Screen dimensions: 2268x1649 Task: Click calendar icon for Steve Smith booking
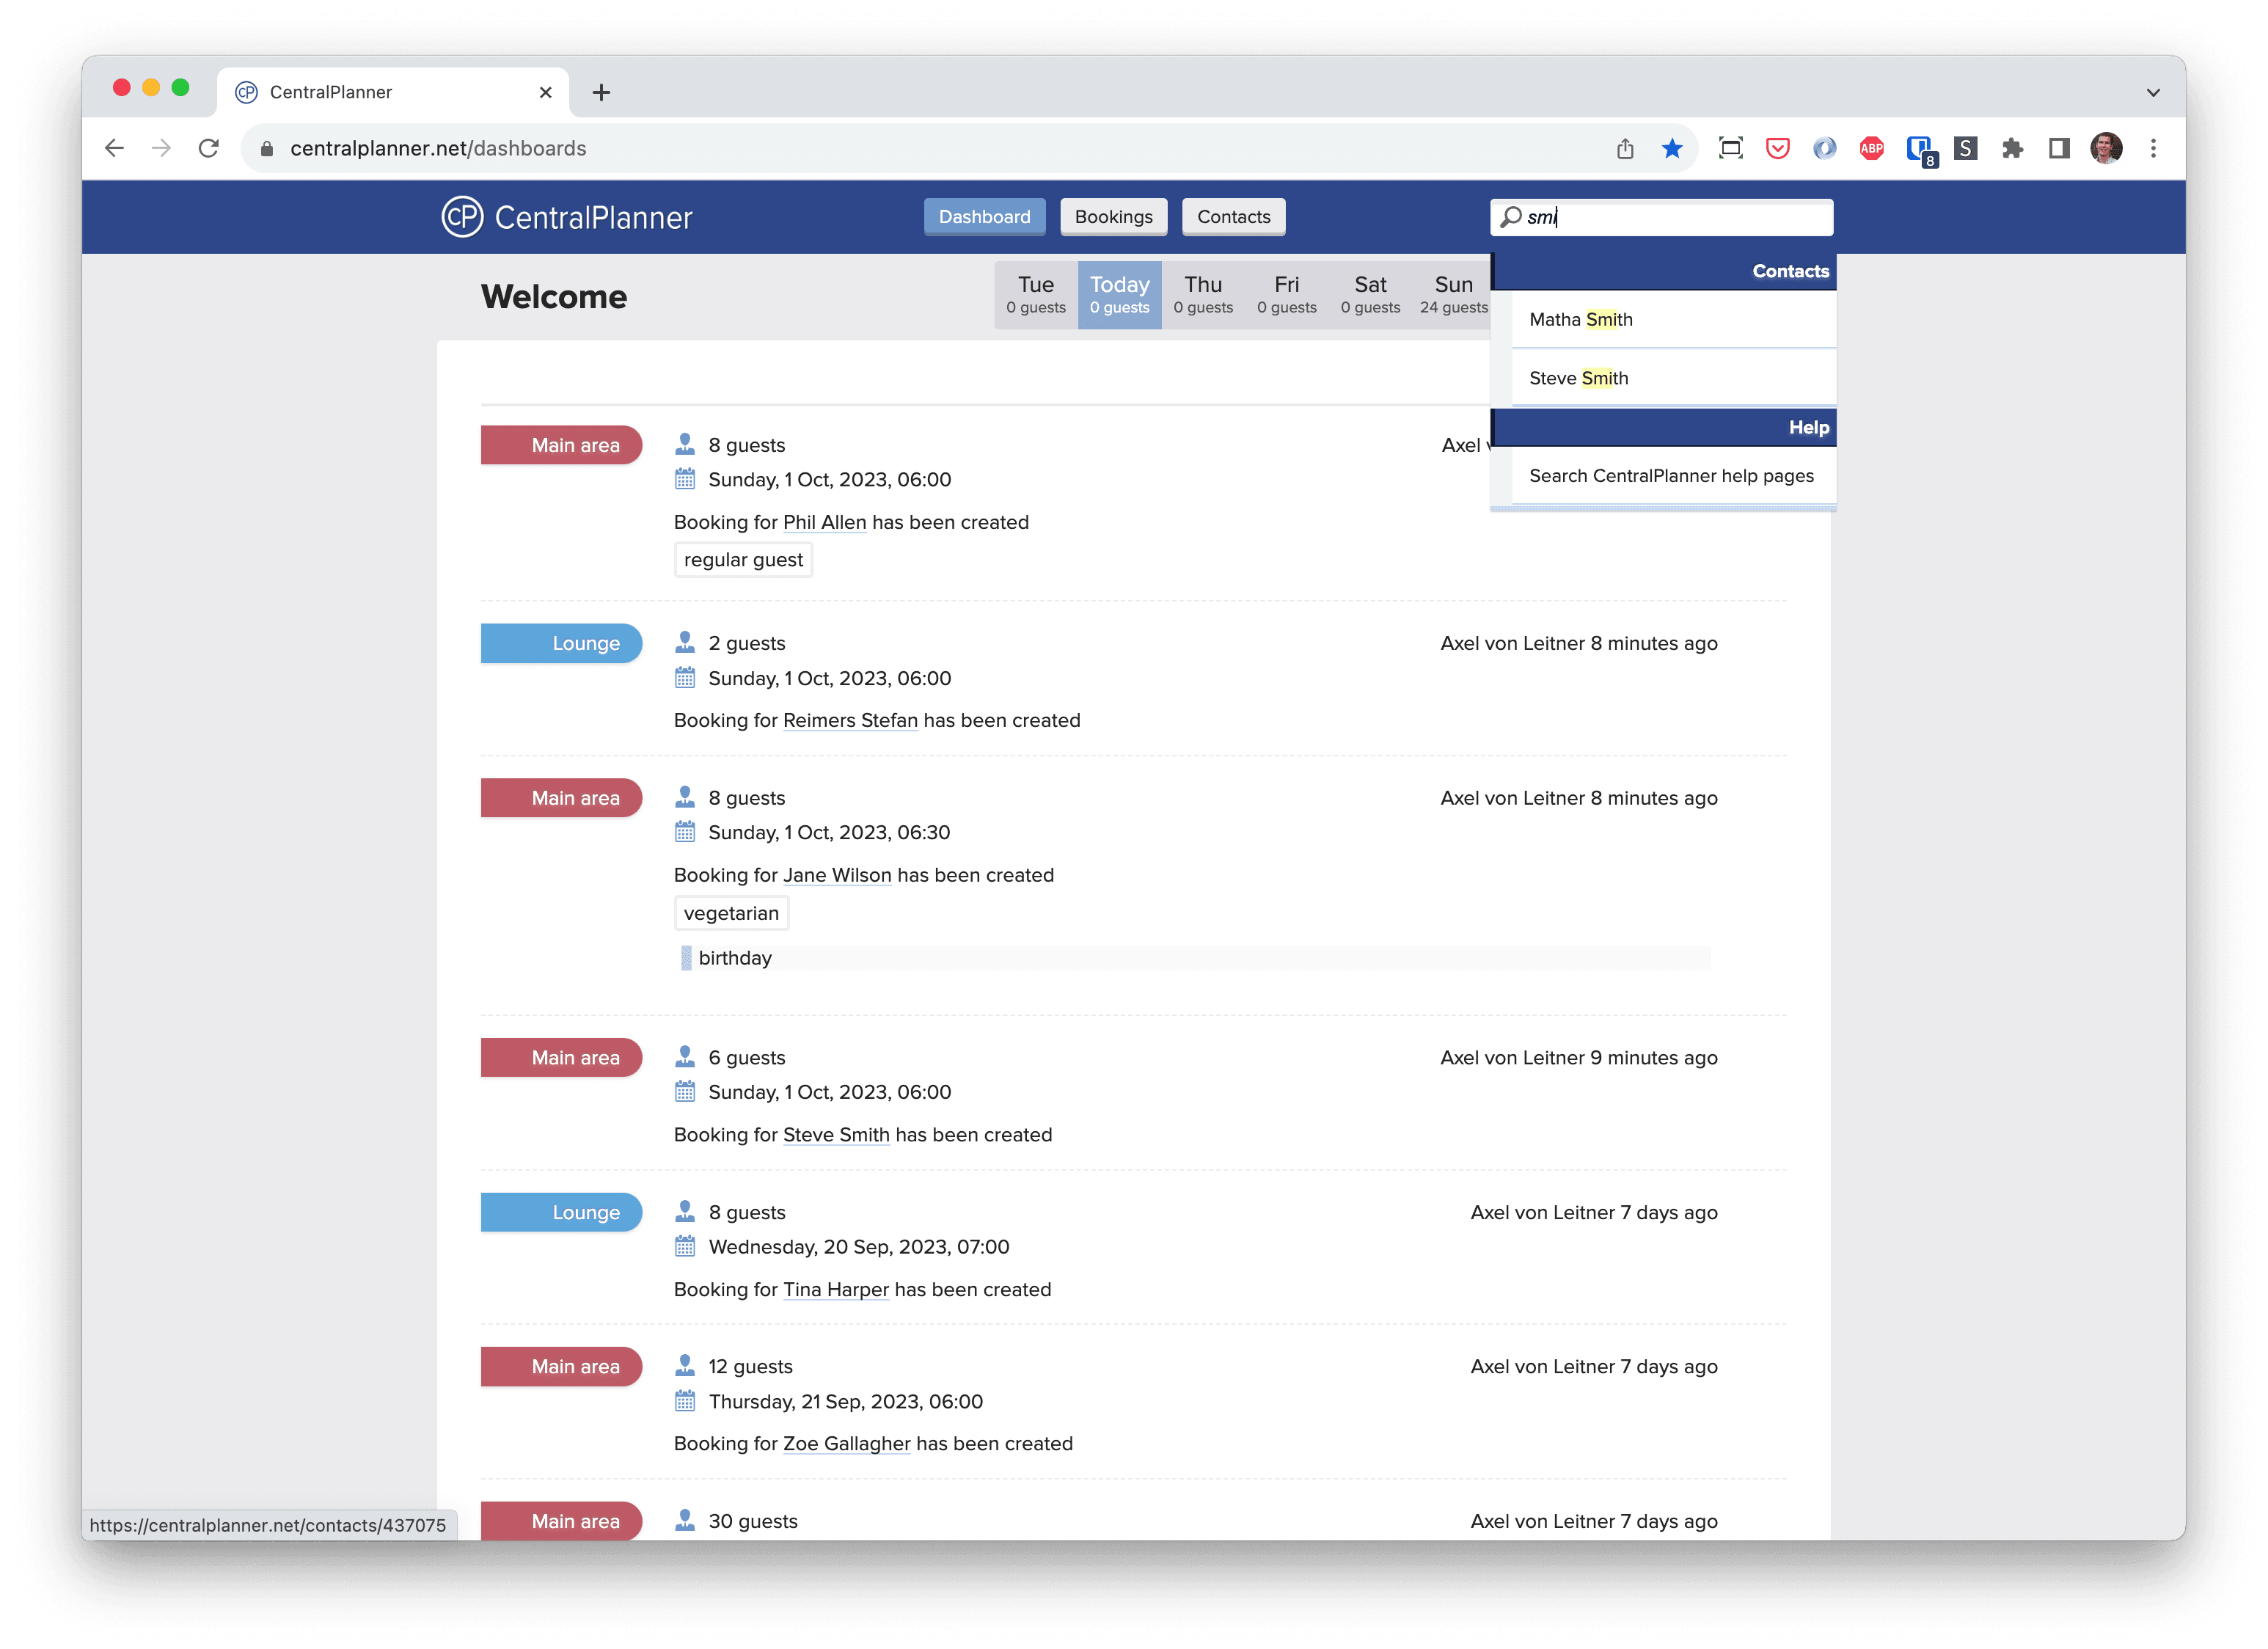coord(684,1091)
